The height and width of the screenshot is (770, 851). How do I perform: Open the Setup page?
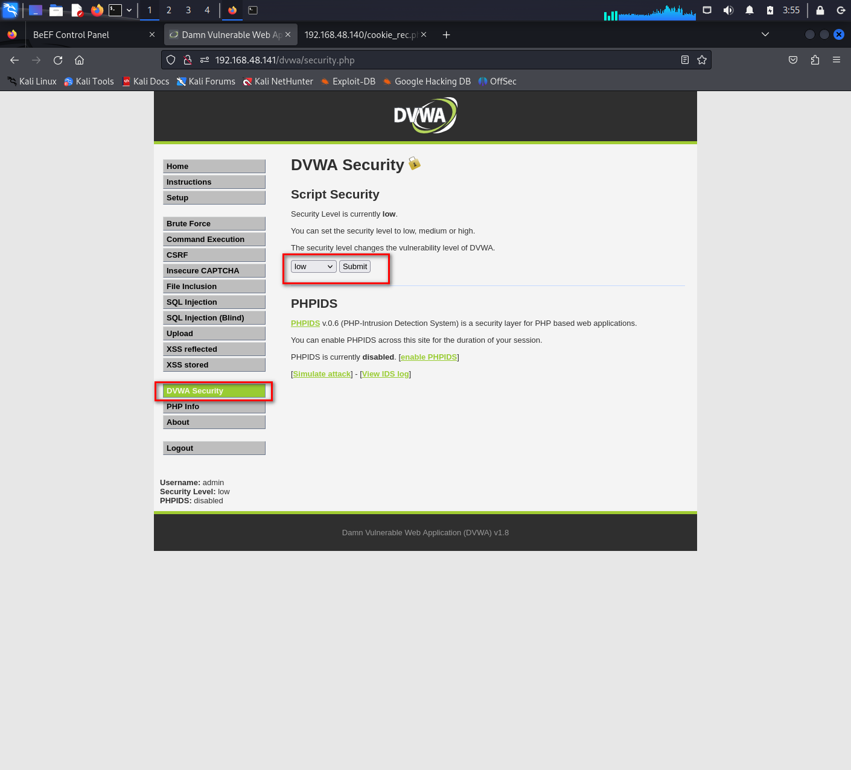pos(214,198)
